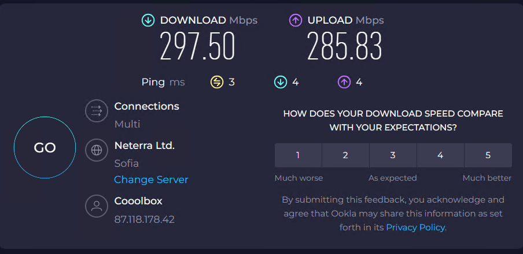
Task: Click the Connections multi-arrow icon
Action: click(x=97, y=111)
